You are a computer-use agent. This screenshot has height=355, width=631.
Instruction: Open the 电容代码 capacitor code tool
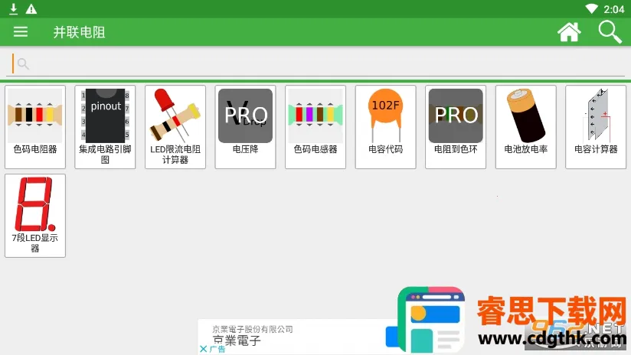coord(385,126)
